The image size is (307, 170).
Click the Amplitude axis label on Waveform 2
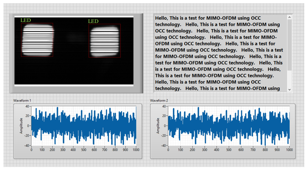[158, 126]
